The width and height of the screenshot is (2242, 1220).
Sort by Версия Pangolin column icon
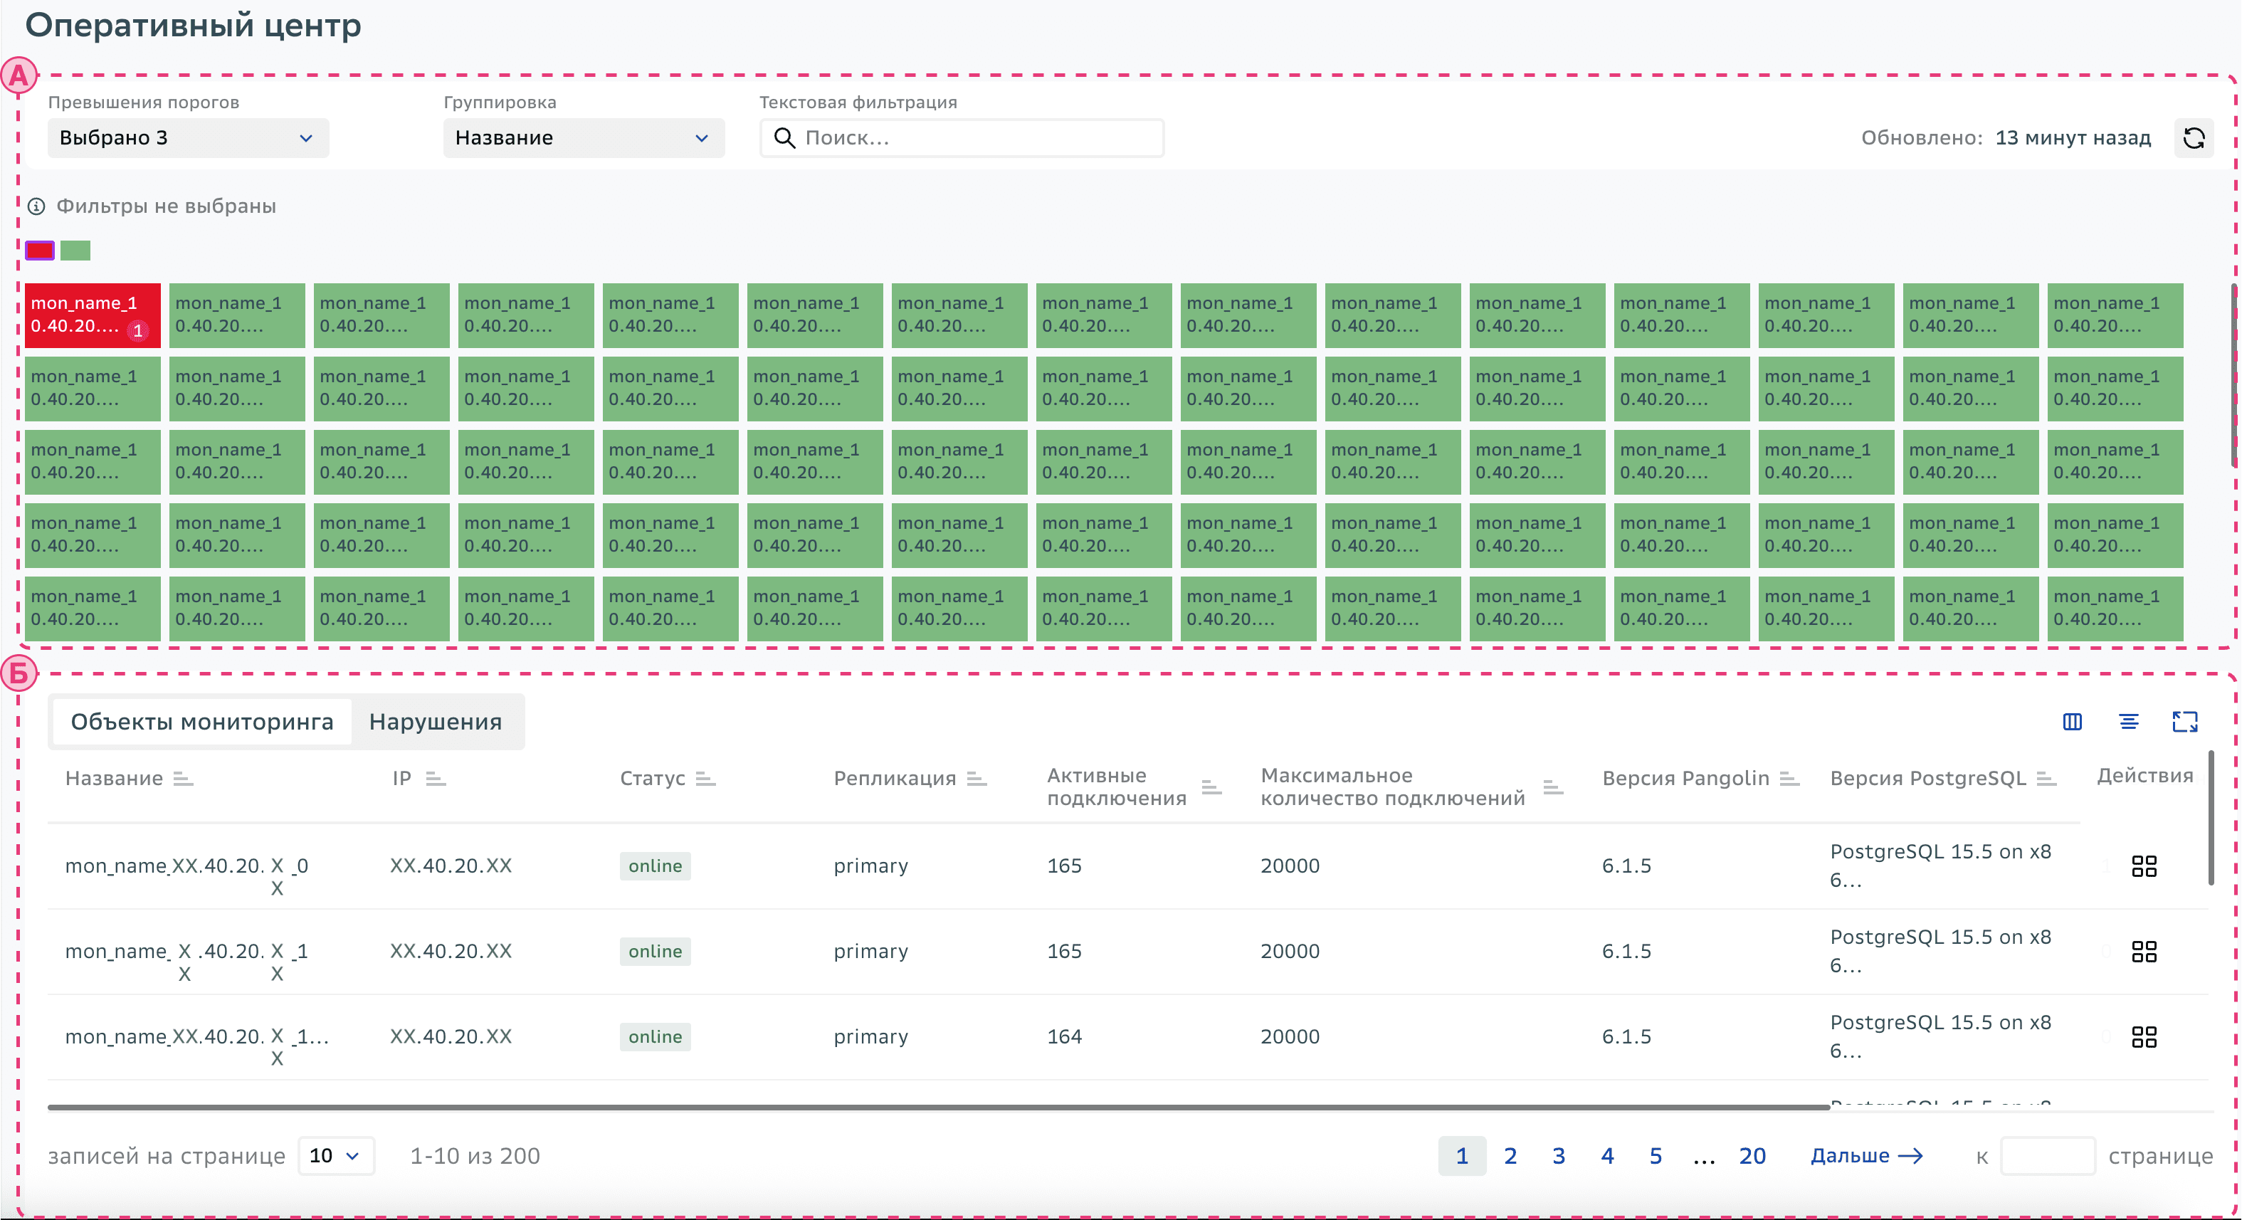coord(1789,779)
